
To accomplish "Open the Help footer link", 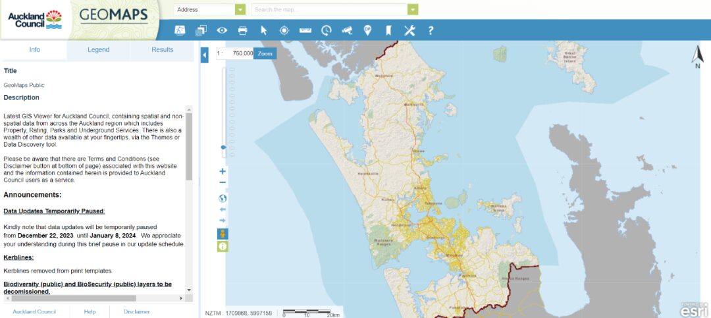I will click(90, 311).
